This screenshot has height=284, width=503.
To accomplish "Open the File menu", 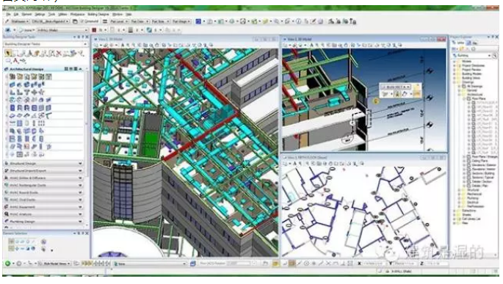I will [x=8, y=15].
